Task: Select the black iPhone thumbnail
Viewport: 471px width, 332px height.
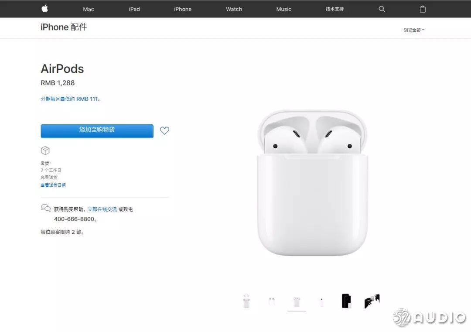Action: (346, 301)
